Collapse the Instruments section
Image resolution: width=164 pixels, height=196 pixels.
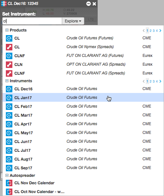tap(7, 81)
